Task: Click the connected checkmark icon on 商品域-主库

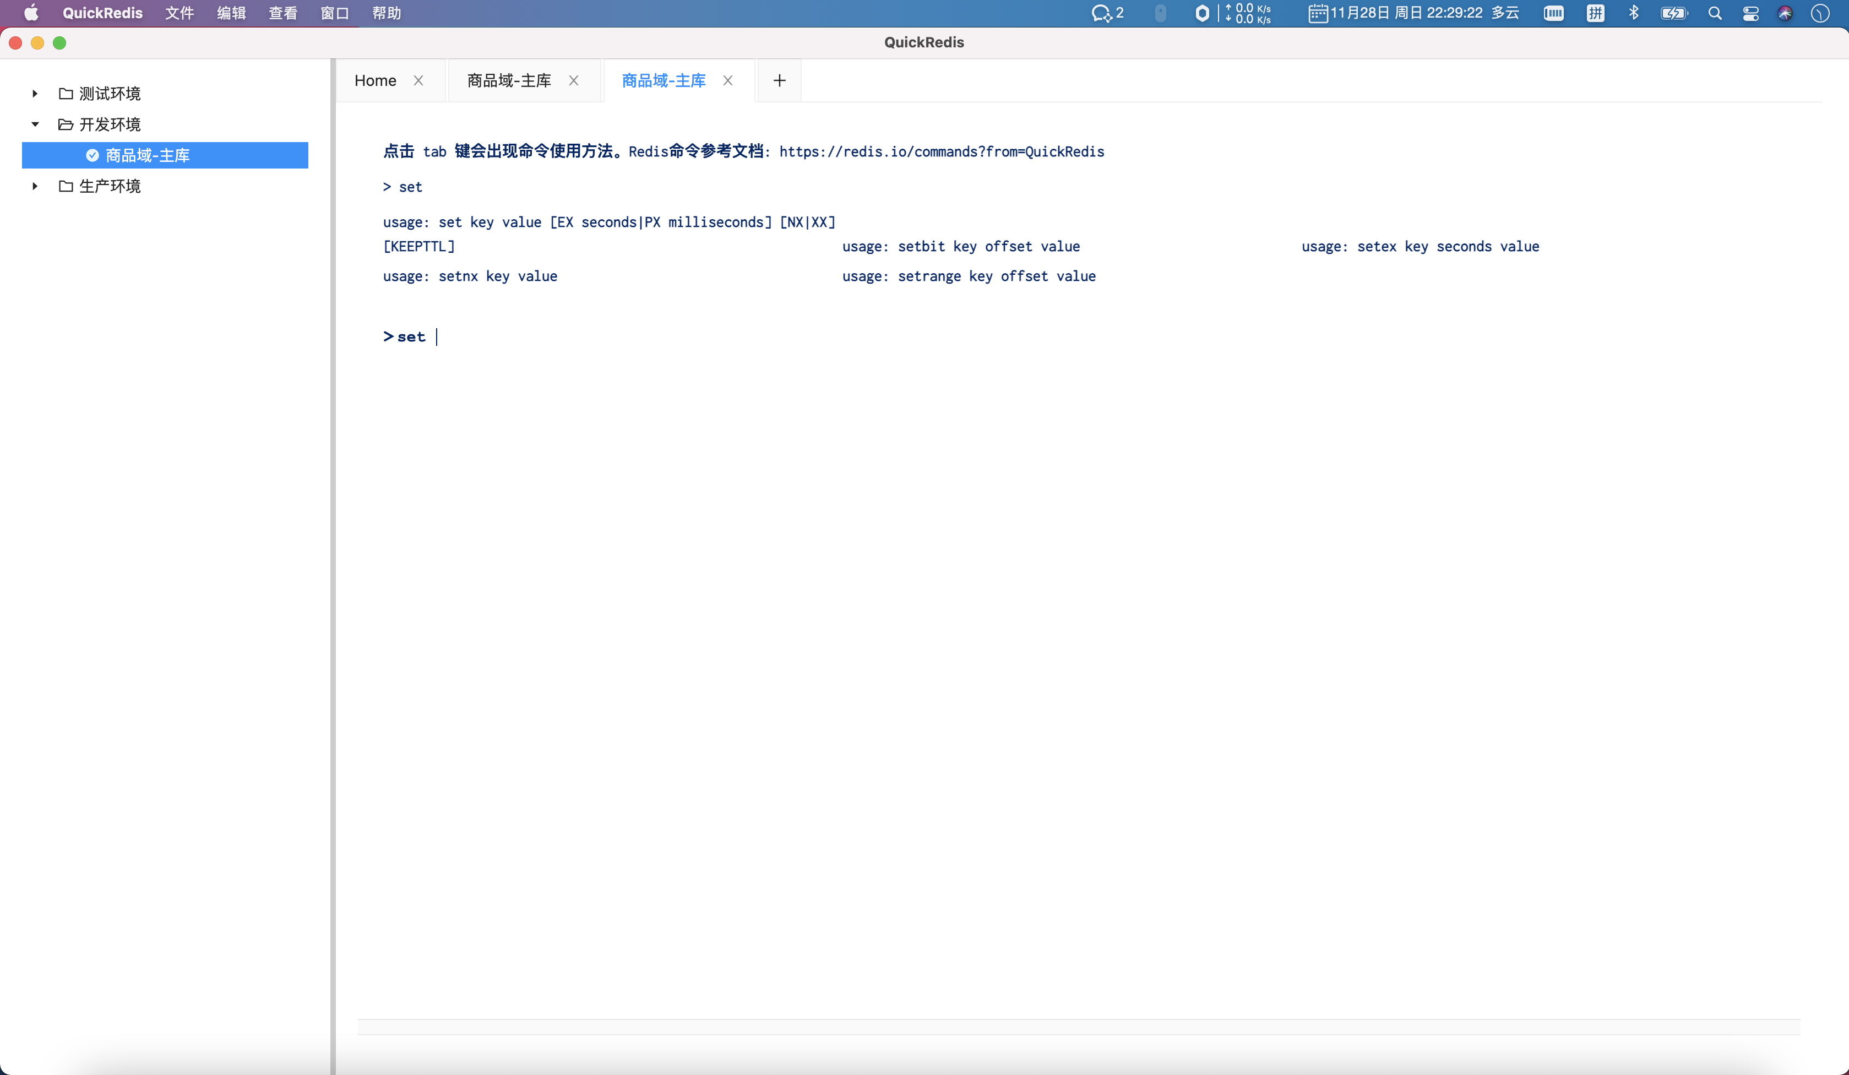Action: point(93,155)
